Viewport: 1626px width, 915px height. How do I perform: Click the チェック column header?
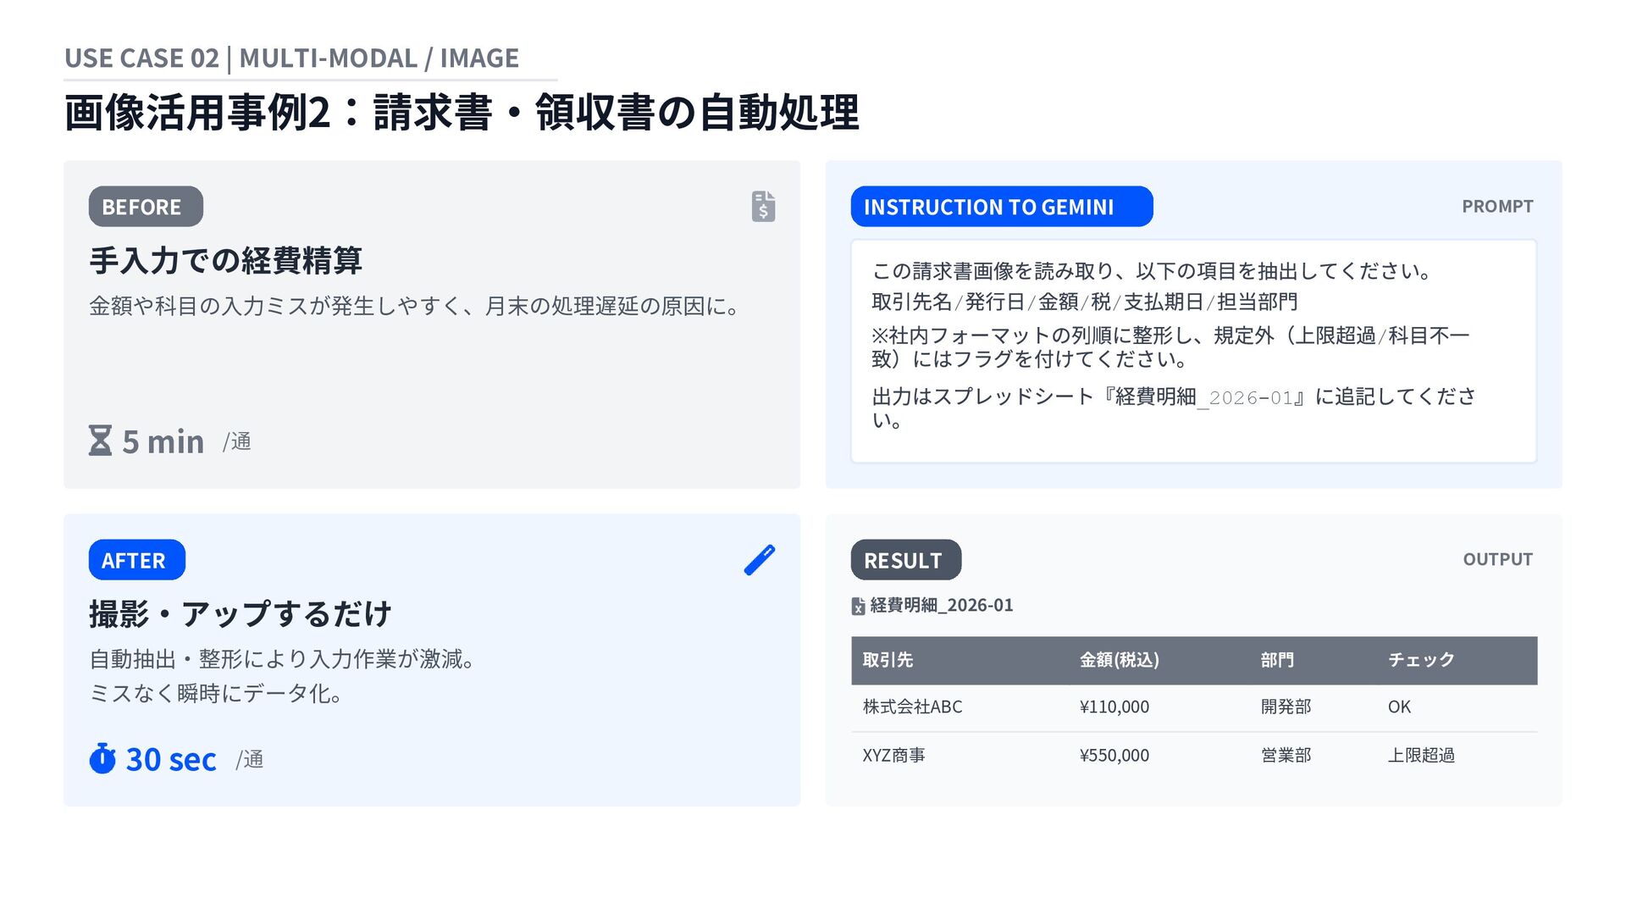1420,660
